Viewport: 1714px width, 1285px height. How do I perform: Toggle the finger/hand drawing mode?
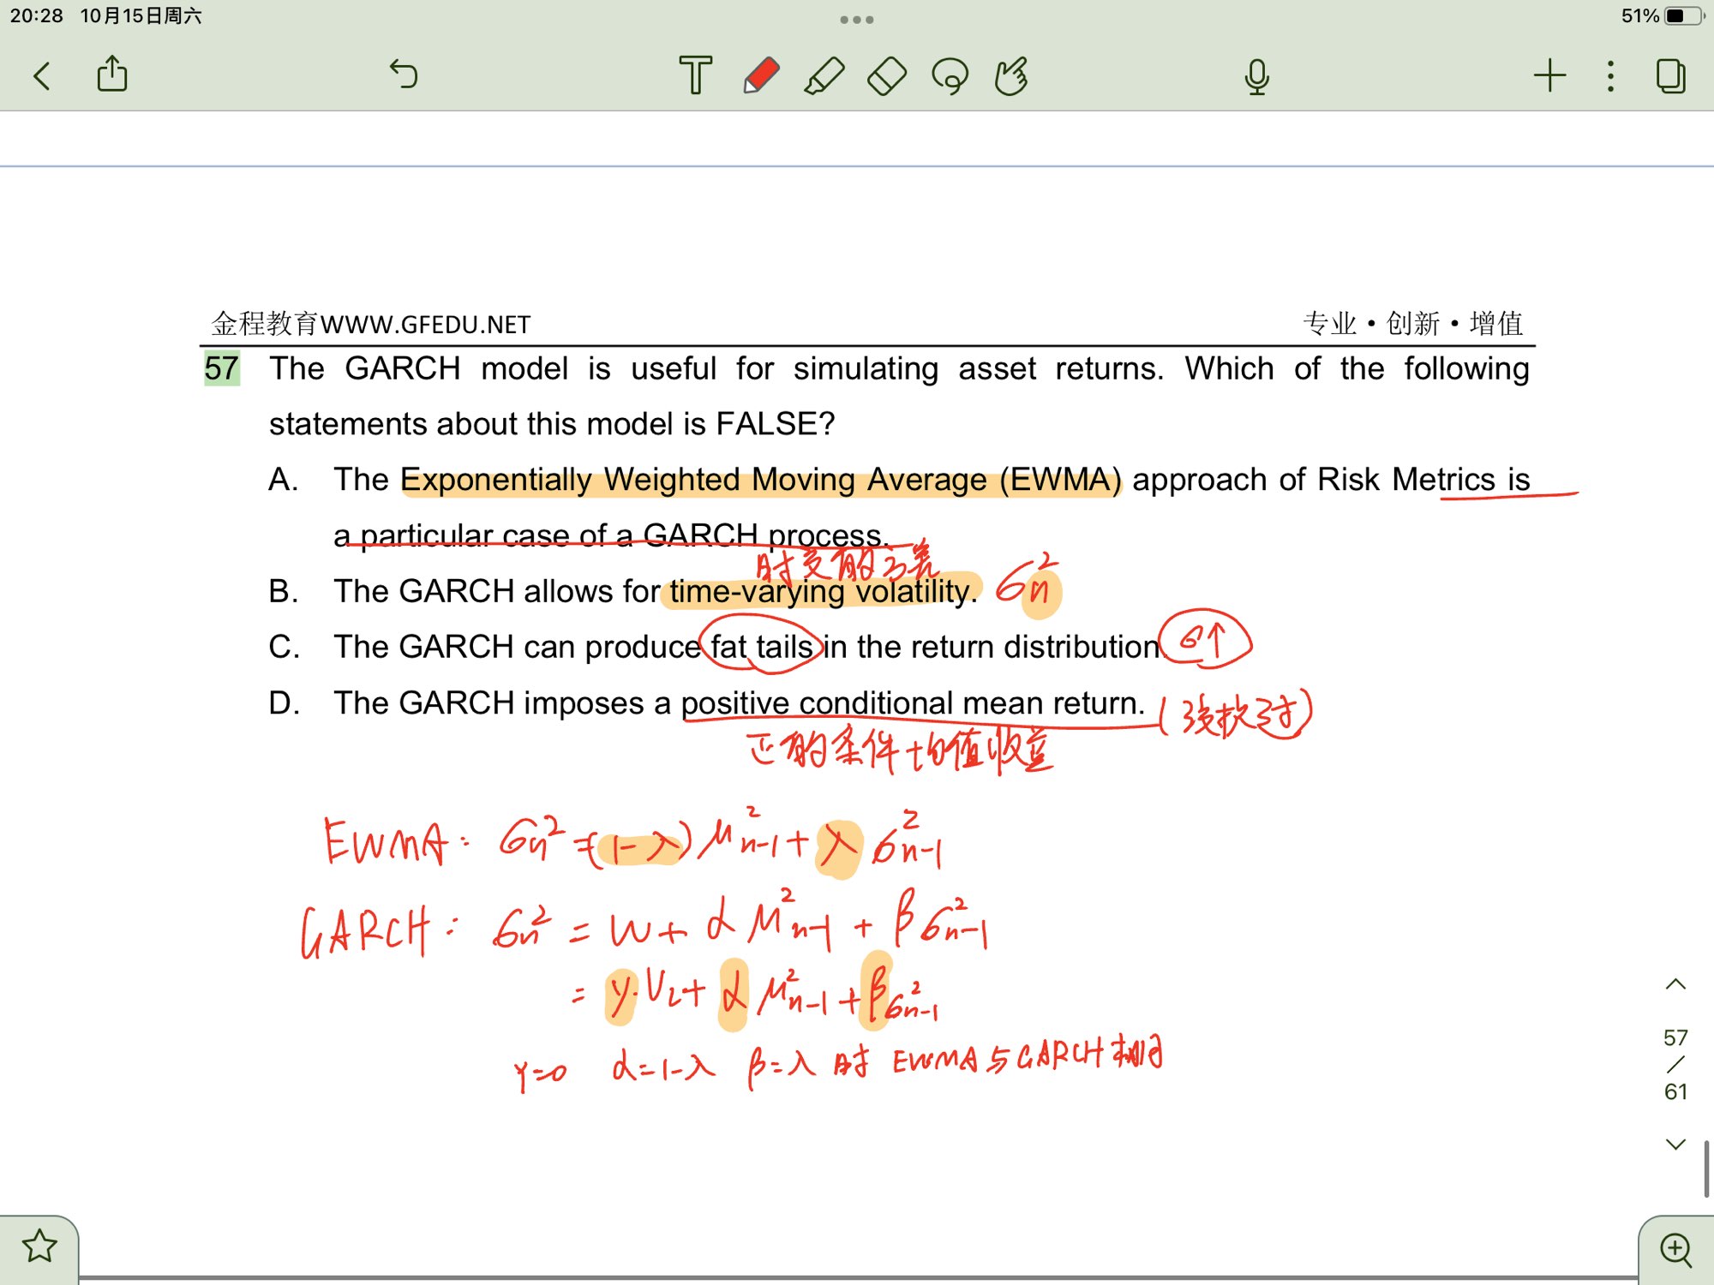[x=1012, y=75]
